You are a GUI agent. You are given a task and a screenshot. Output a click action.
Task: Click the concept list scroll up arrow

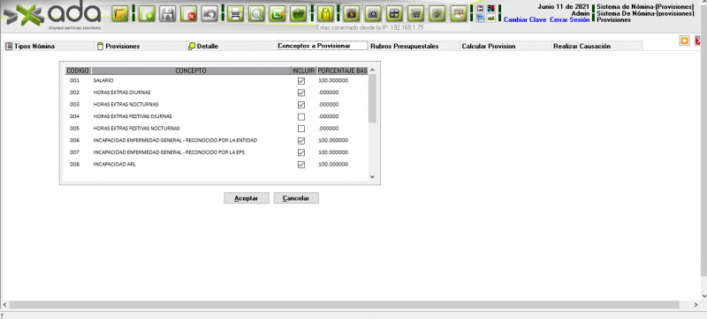click(x=372, y=70)
